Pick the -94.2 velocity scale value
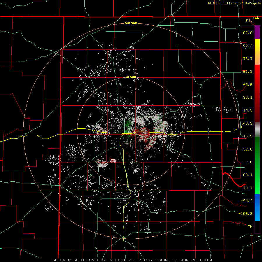262x262 pixels. [x=247, y=201]
